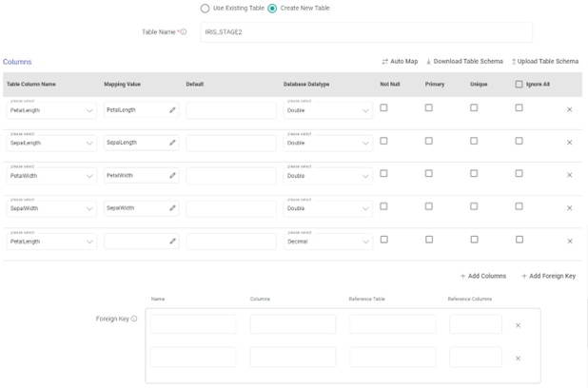Click Add Foreign Key button

tap(548, 276)
